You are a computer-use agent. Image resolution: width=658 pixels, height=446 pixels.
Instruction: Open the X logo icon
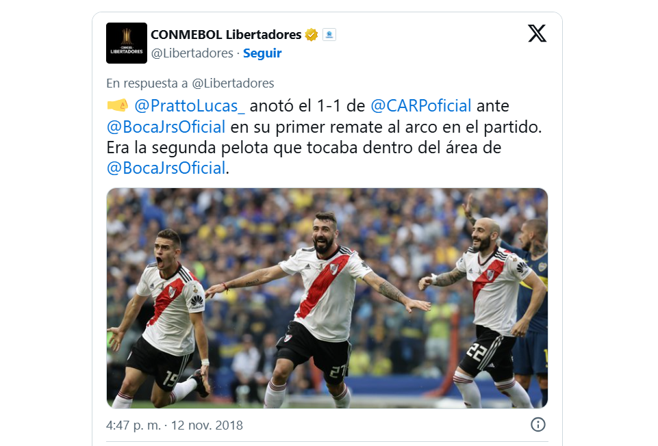(537, 34)
